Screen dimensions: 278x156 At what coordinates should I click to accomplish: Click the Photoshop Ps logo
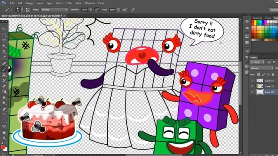[4, 3]
